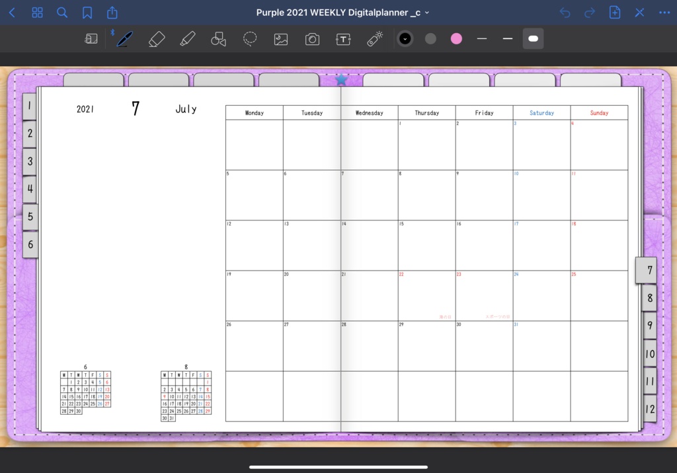Open the first blank top tab

click(94, 80)
